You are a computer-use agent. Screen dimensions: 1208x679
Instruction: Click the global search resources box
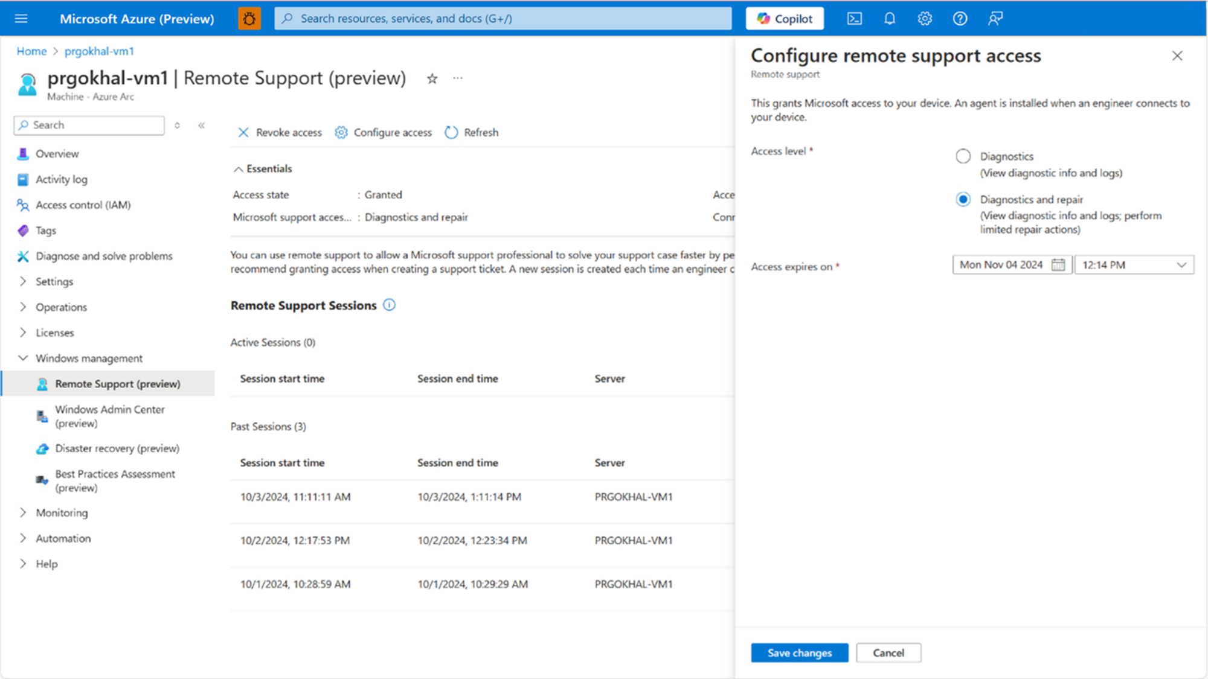(503, 19)
